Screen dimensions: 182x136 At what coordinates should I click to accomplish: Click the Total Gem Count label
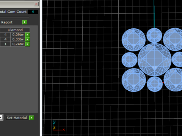[x=13, y=12]
